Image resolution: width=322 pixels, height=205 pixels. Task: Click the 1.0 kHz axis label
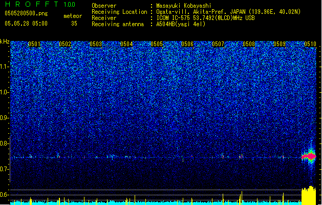coord(5,92)
